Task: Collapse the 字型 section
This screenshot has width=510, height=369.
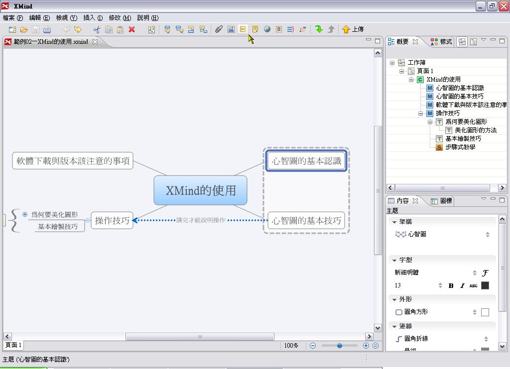Action: 394,261
